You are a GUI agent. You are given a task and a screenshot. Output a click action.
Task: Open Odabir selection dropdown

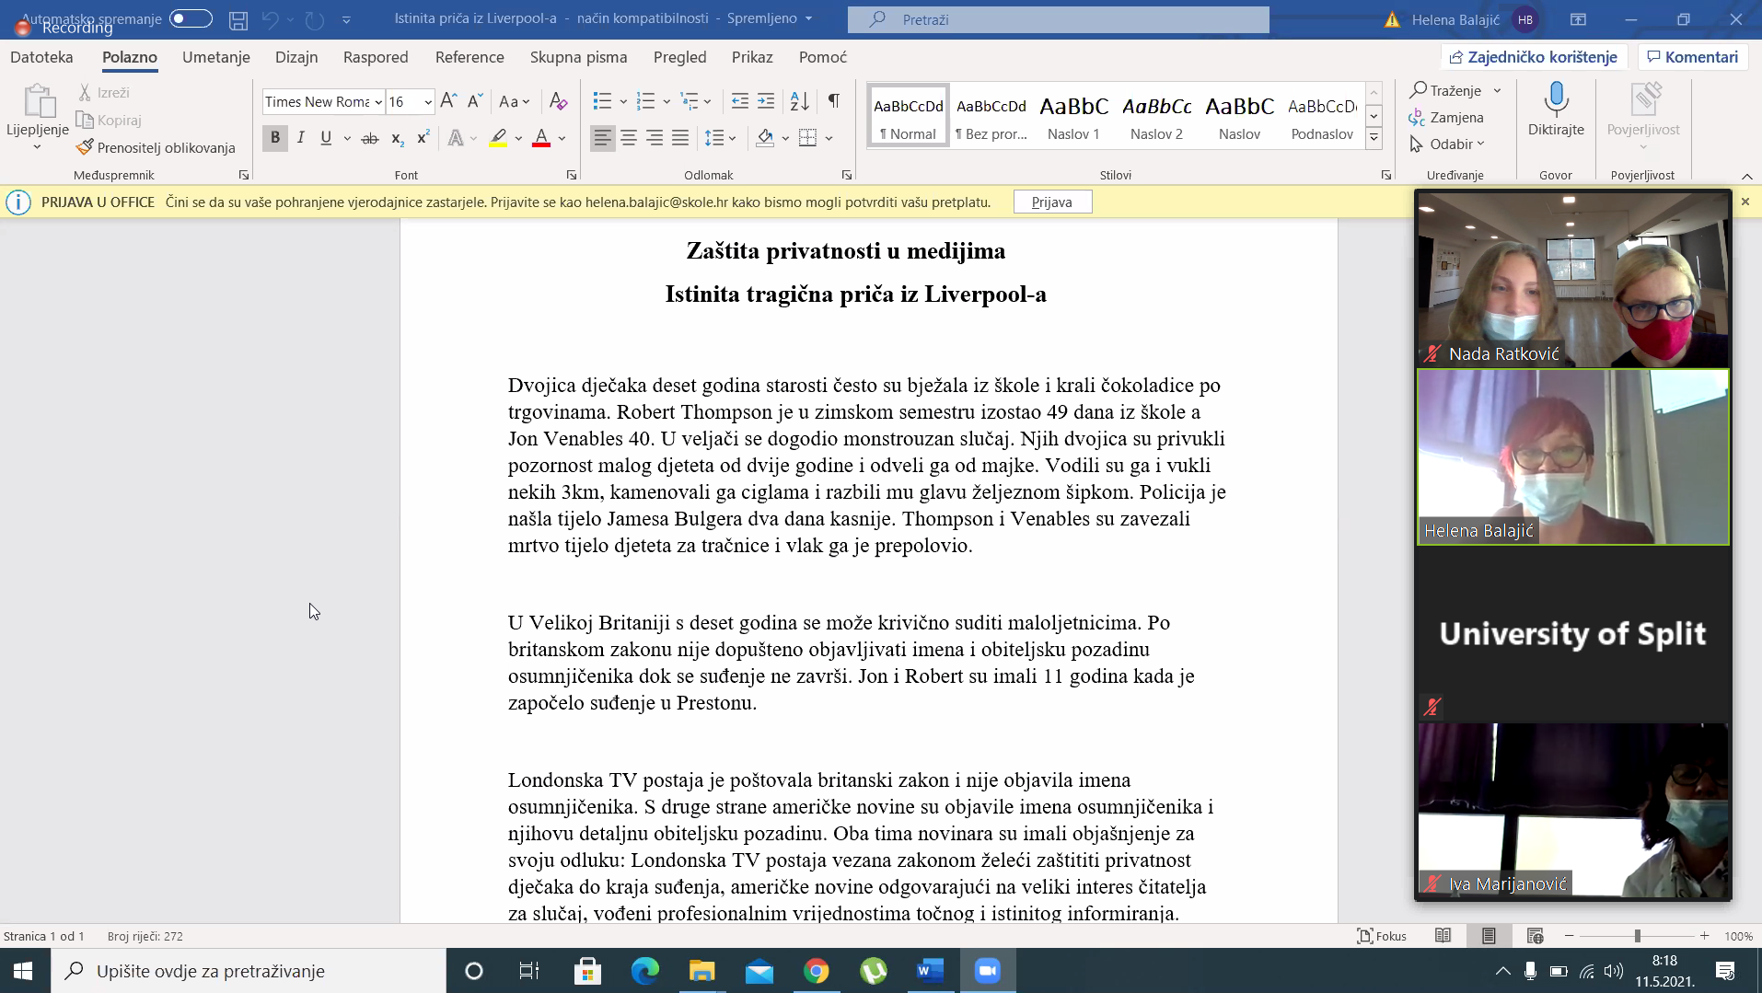pyautogui.click(x=1448, y=144)
